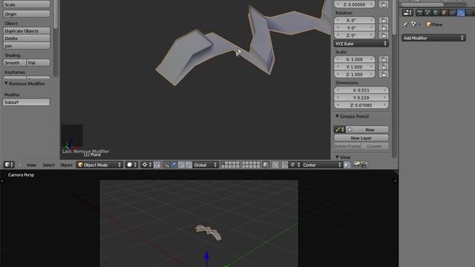
Task: Expand the View panel
Action: pos(337,157)
